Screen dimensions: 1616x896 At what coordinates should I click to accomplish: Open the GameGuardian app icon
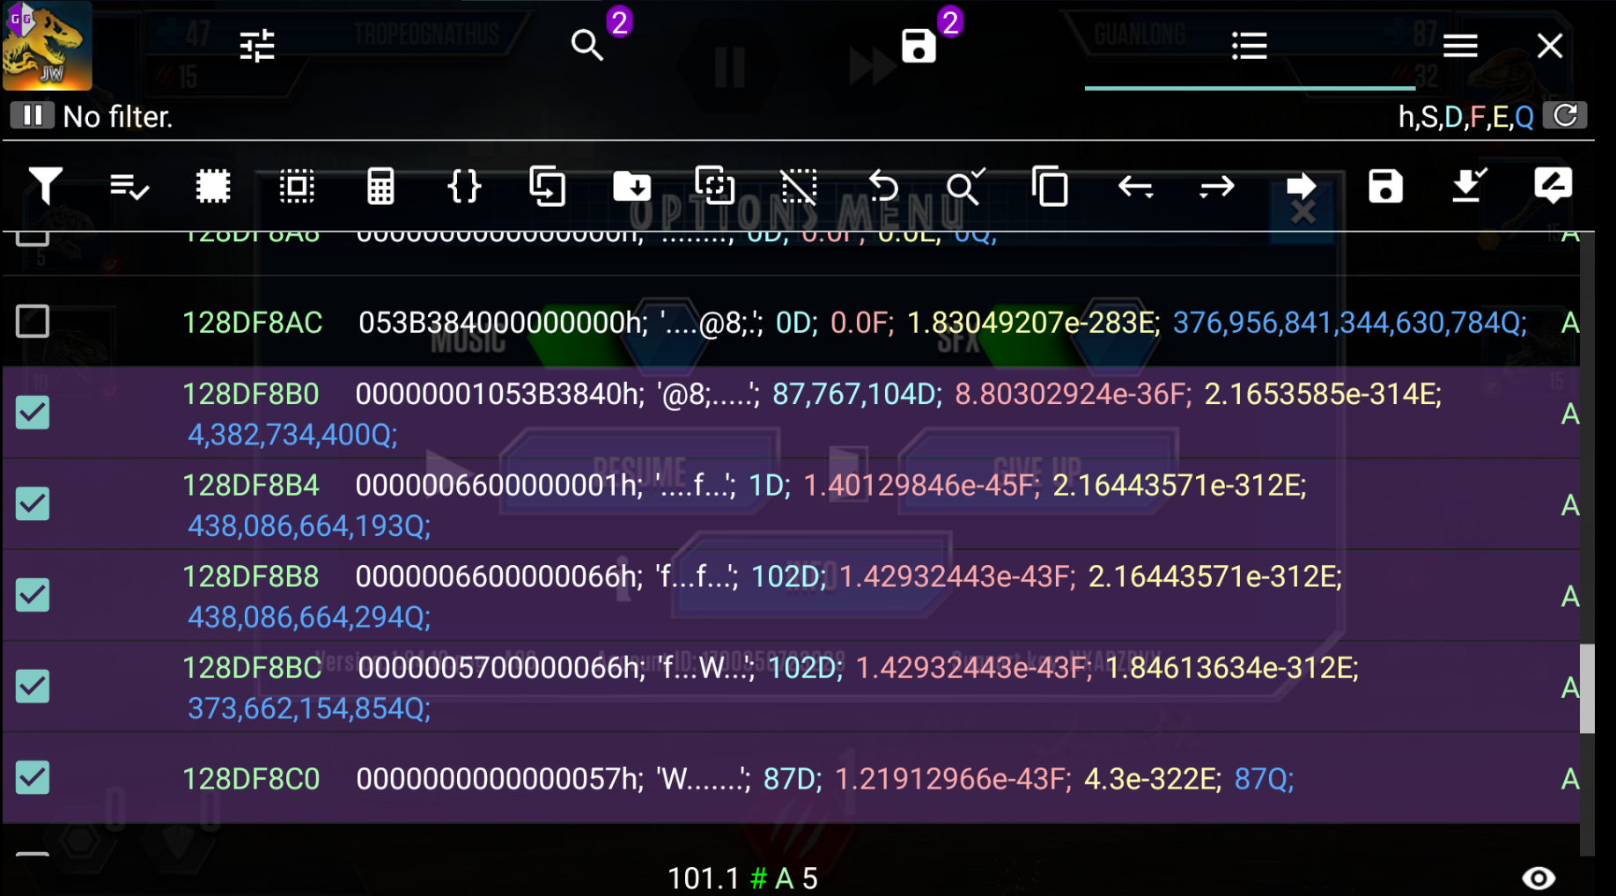coord(47,46)
